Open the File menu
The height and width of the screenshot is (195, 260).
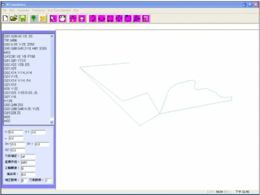tap(4, 10)
